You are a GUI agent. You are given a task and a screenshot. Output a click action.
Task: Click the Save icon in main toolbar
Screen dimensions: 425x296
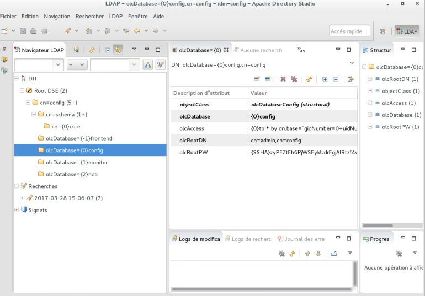pos(23,31)
